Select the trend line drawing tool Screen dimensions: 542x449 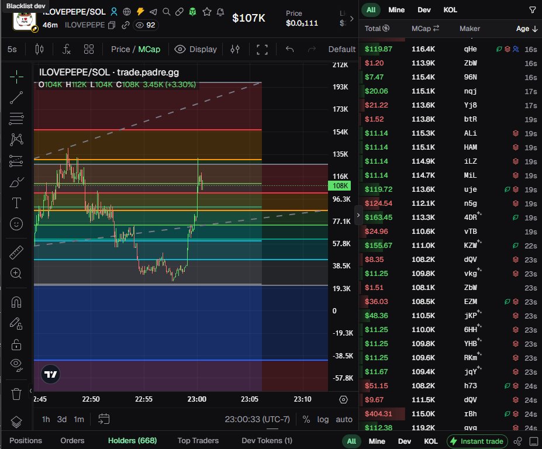(16, 98)
